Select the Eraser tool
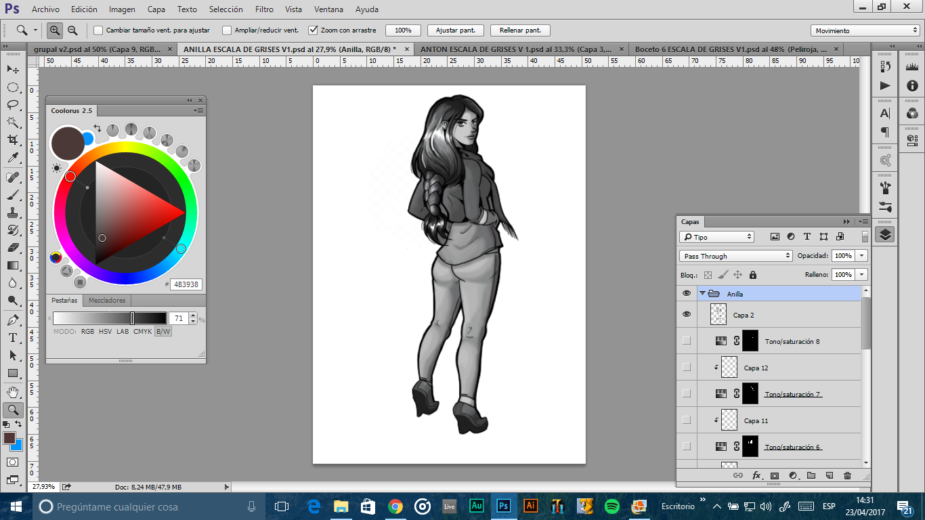The width and height of the screenshot is (925, 520). [x=13, y=247]
